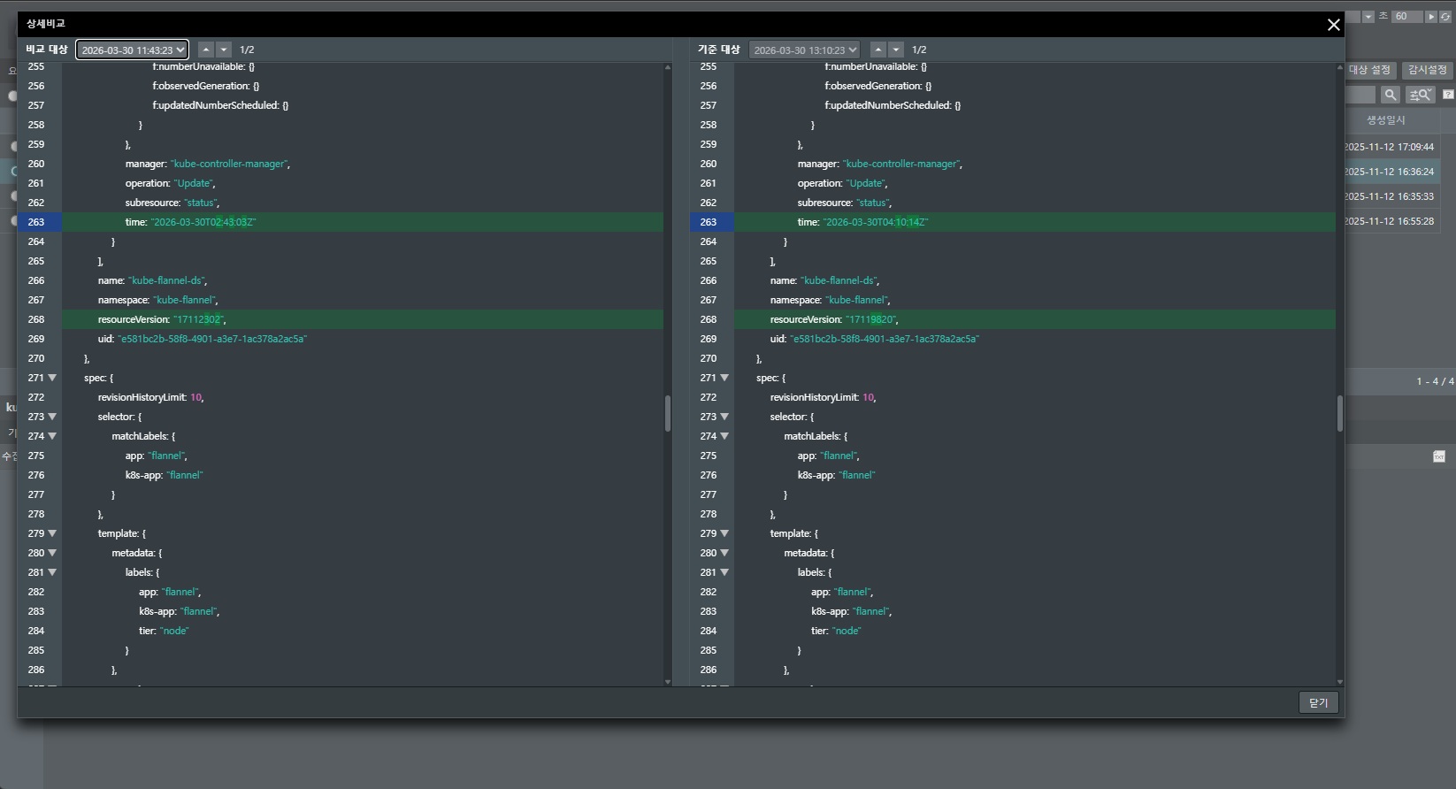Collapse spec node at left line 271
The width and height of the screenshot is (1456, 789).
coord(52,378)
